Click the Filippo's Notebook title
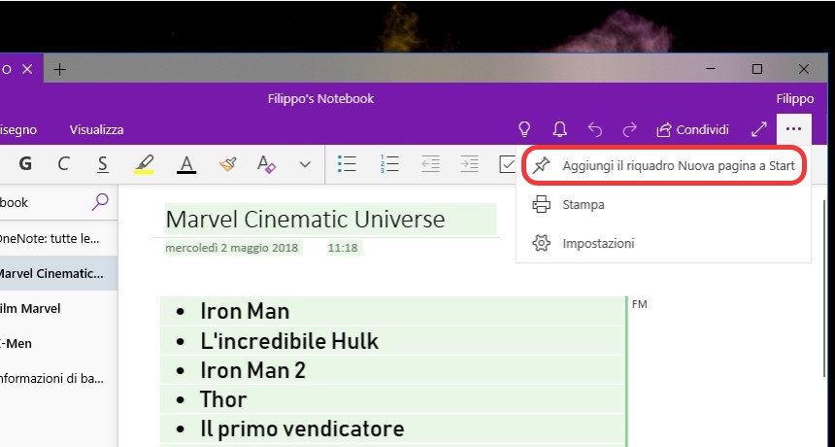Screen dimensions: 835x447 click(320, 98)
